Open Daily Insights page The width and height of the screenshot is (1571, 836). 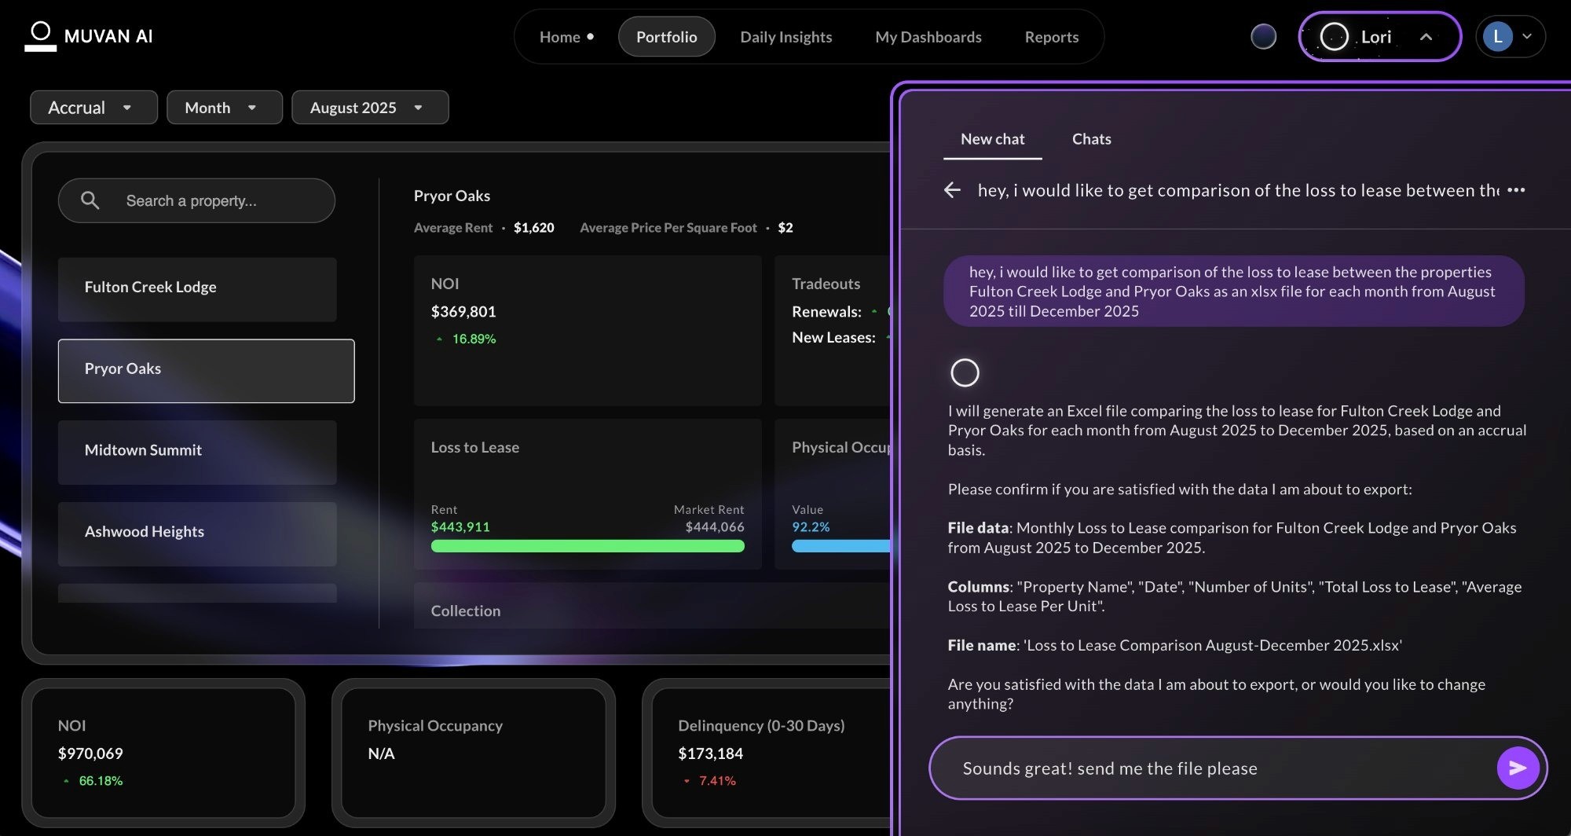point(785,37)
